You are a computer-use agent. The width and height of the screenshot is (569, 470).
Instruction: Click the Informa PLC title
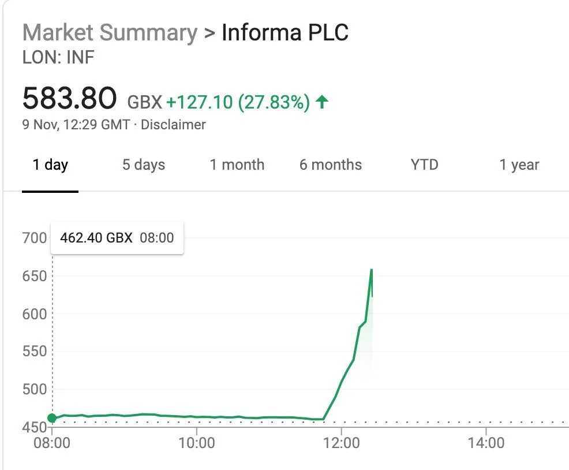pos(285,33)
